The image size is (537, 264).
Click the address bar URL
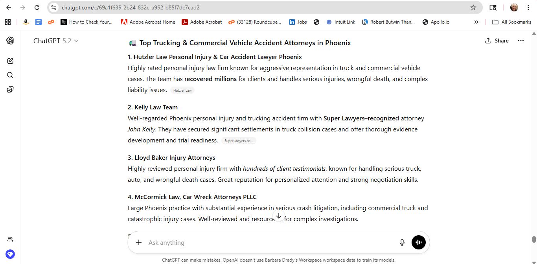tap(131, 7)
